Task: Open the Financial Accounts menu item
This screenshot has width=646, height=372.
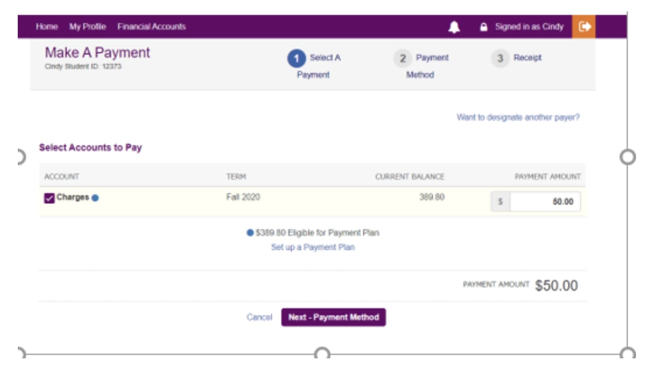Action: (x=151, y=27)
